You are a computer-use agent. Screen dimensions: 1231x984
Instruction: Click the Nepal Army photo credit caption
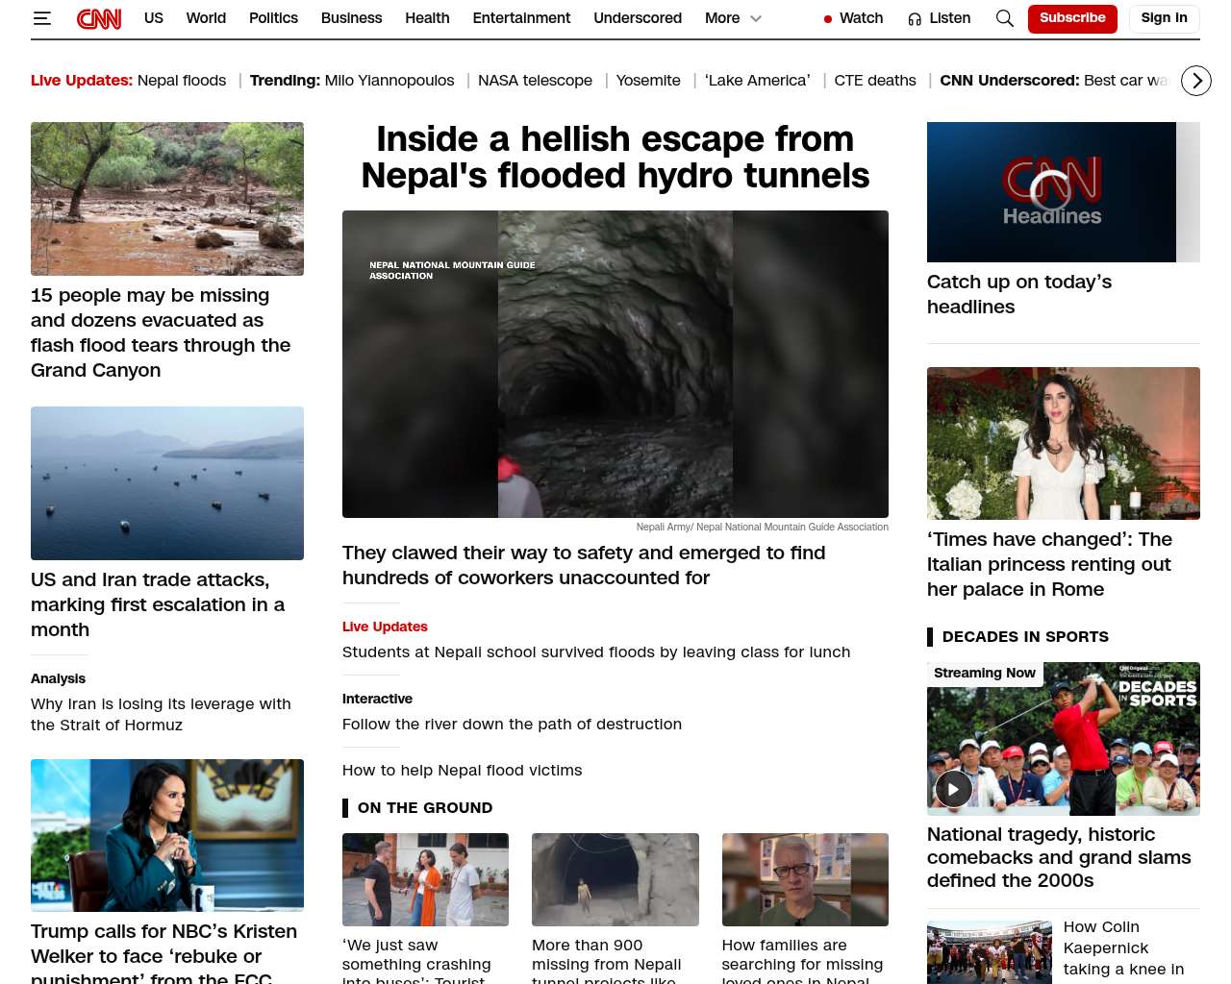763,527
